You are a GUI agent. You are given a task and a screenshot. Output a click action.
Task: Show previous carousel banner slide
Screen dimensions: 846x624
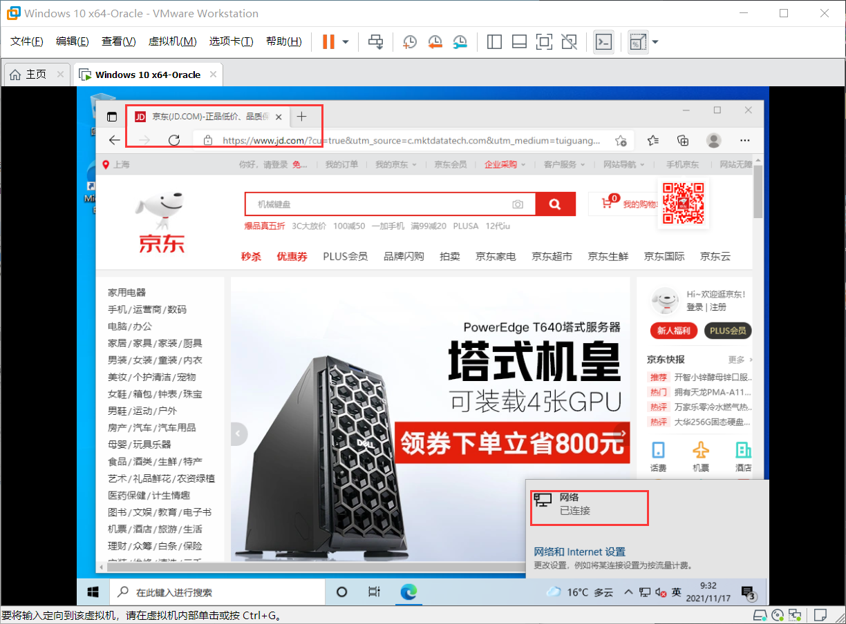(x=239, y=433)
